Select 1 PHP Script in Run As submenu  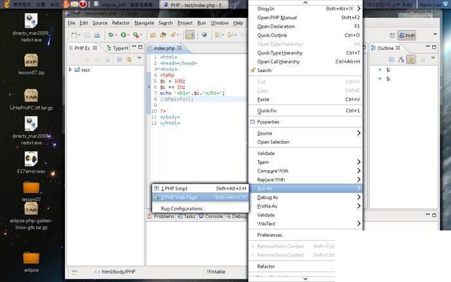200,189
